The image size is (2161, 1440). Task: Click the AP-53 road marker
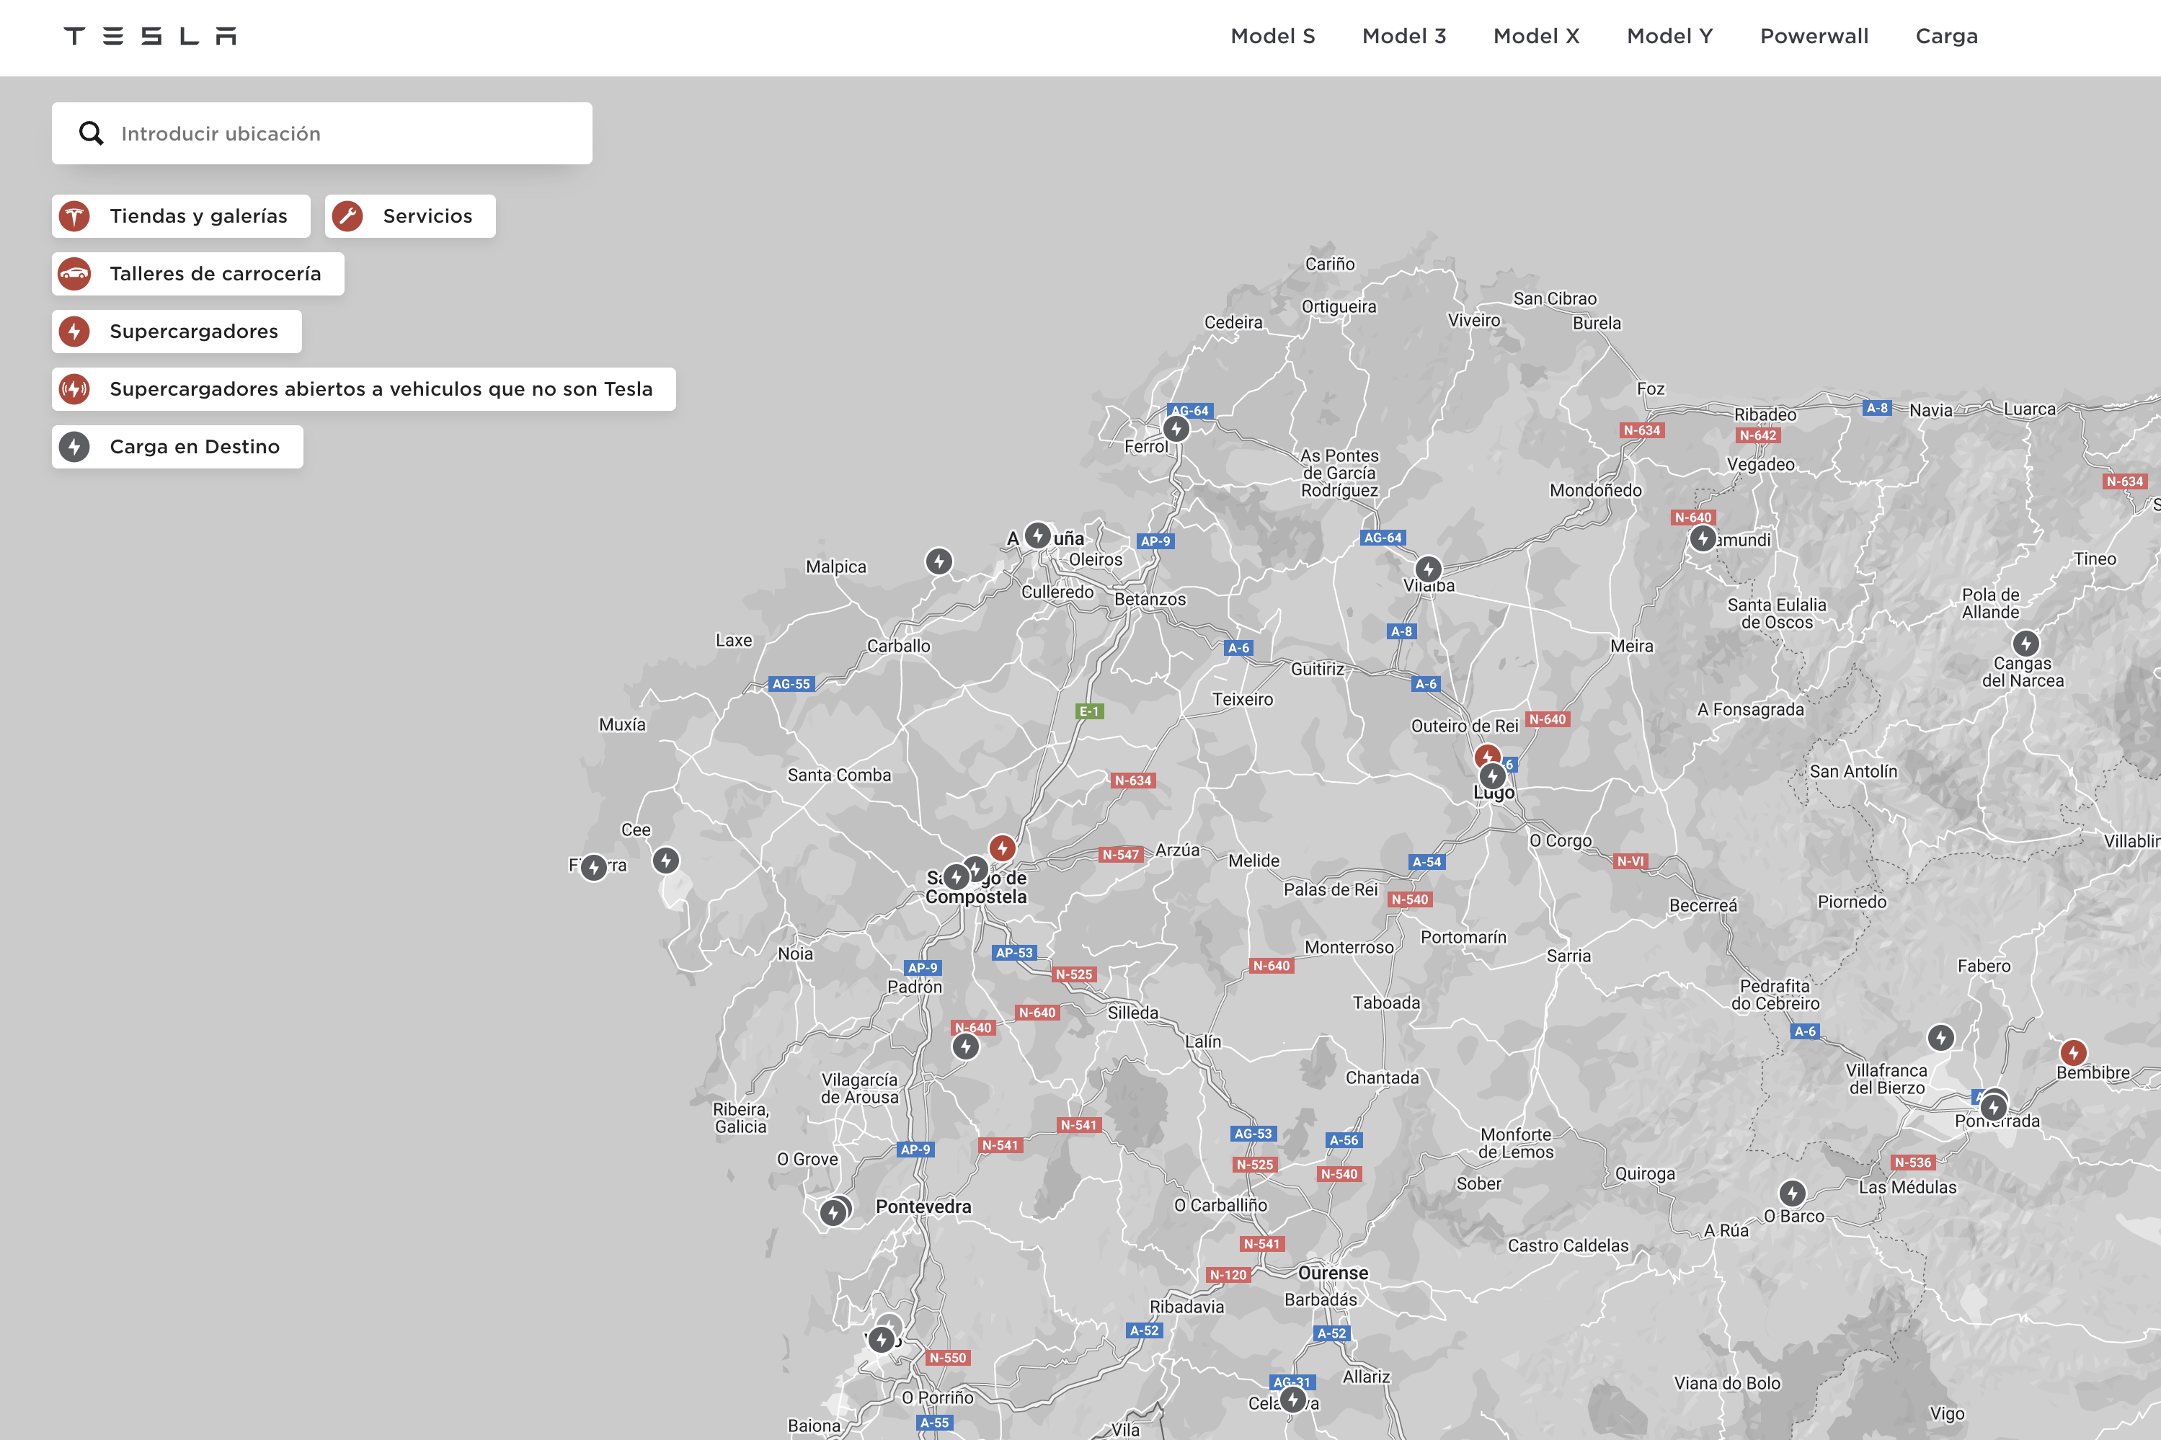[x=1015, y=954]
